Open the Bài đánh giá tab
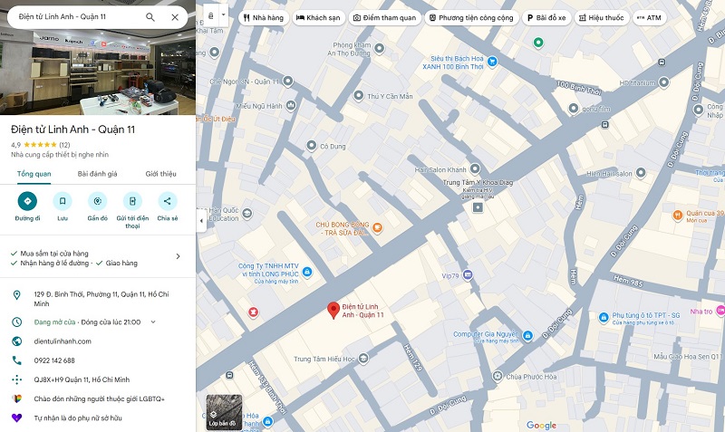Viewport: 725px width, 432px height. click(97, 174)
